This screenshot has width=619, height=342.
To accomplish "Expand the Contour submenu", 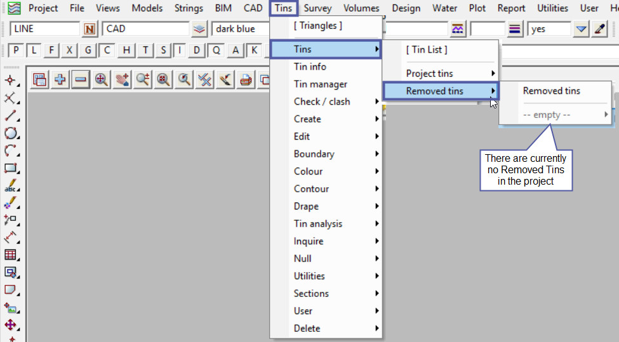I will tap(326, 188).
